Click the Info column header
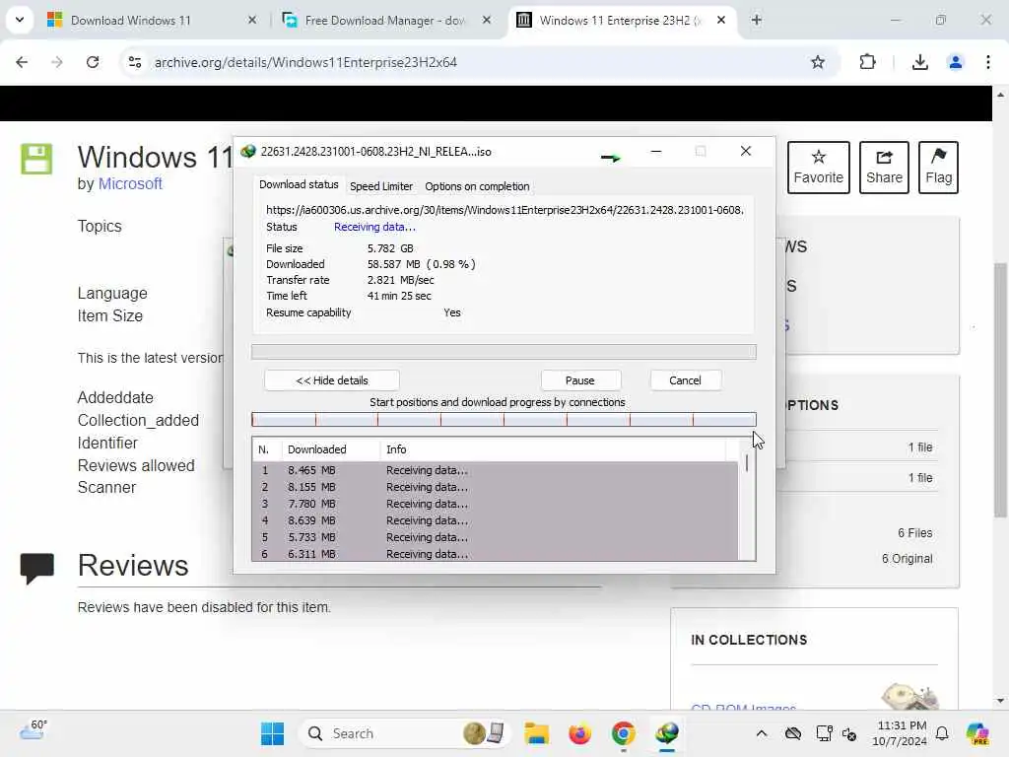The height and width of the screenshot is (757, 1009). (554, 449)
